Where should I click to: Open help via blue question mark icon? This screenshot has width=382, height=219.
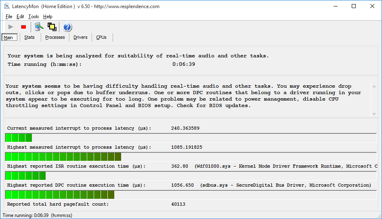[x=67, y=27]
